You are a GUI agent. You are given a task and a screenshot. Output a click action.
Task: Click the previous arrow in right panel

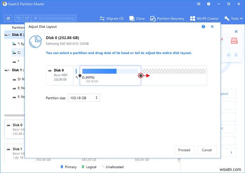(x=229, y=55)
